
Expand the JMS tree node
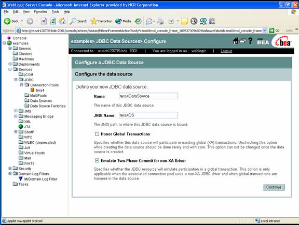[x=16, y=111]
